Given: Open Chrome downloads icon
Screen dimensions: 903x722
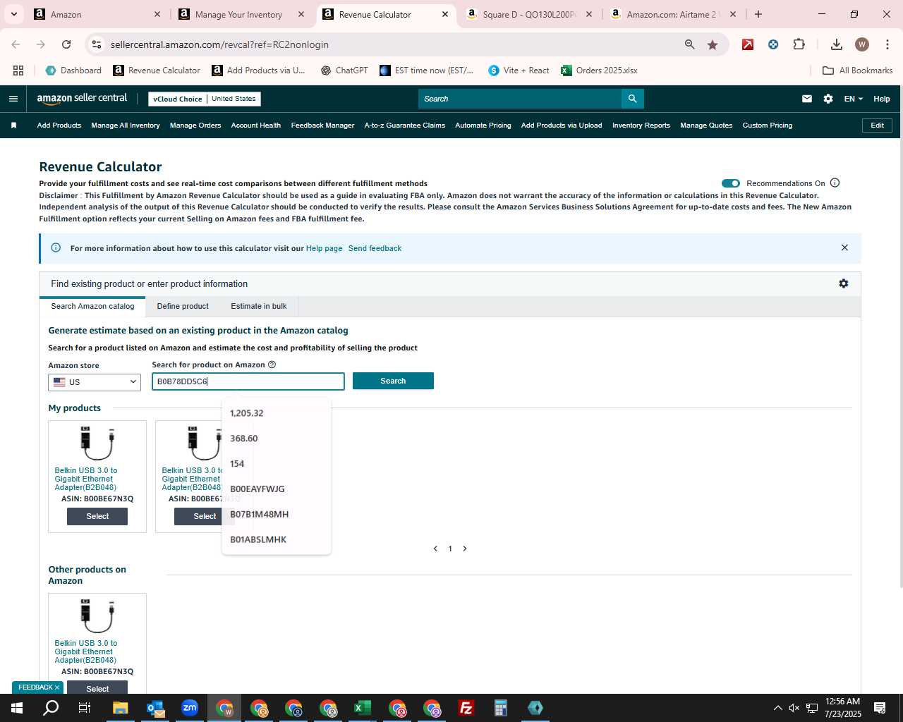Looking at the screenshot, I should 837,44.
